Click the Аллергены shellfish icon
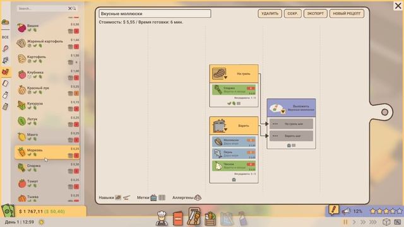Viewport: 404px width, 227px height. pyautogui.click(x=198, y=197)
